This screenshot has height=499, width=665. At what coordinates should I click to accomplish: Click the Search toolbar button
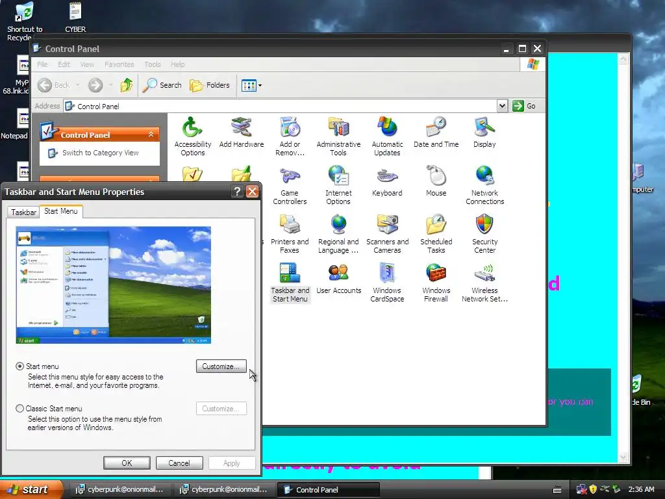click(162, 85)
